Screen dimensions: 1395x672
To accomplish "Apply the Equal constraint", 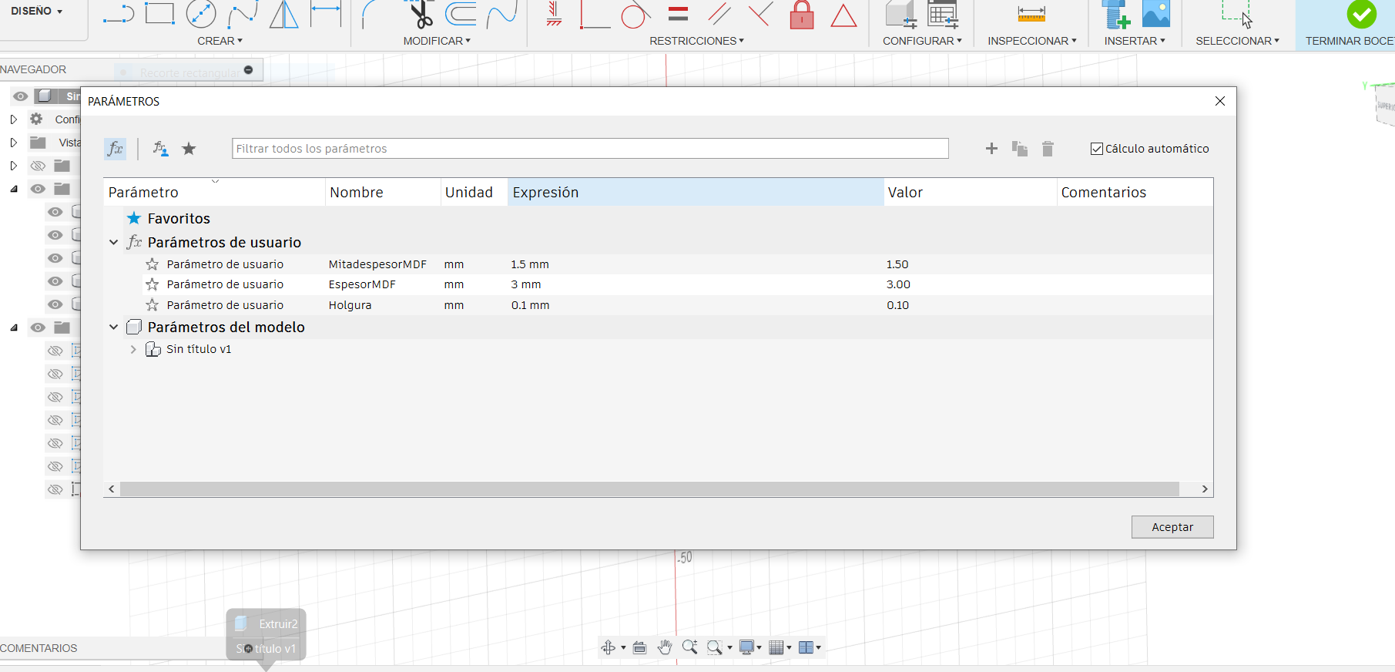I will coord(678,14).
